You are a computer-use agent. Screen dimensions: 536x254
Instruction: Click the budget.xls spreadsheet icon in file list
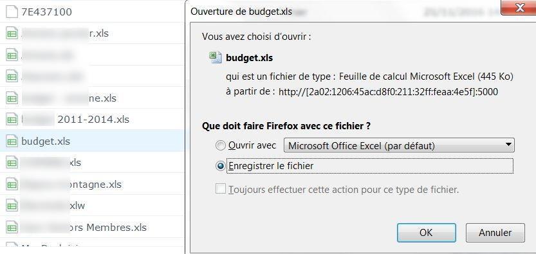(x=12, y=141)
